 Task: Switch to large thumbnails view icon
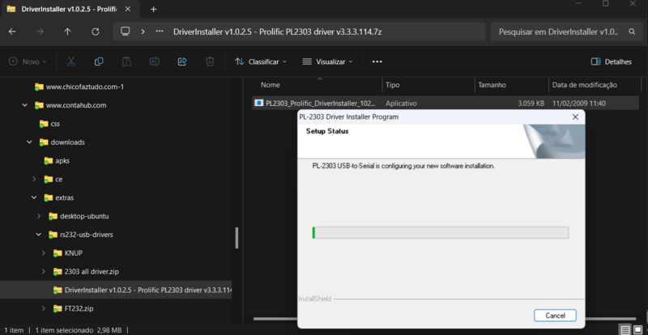pyautogui.click(x=637, y=330)
